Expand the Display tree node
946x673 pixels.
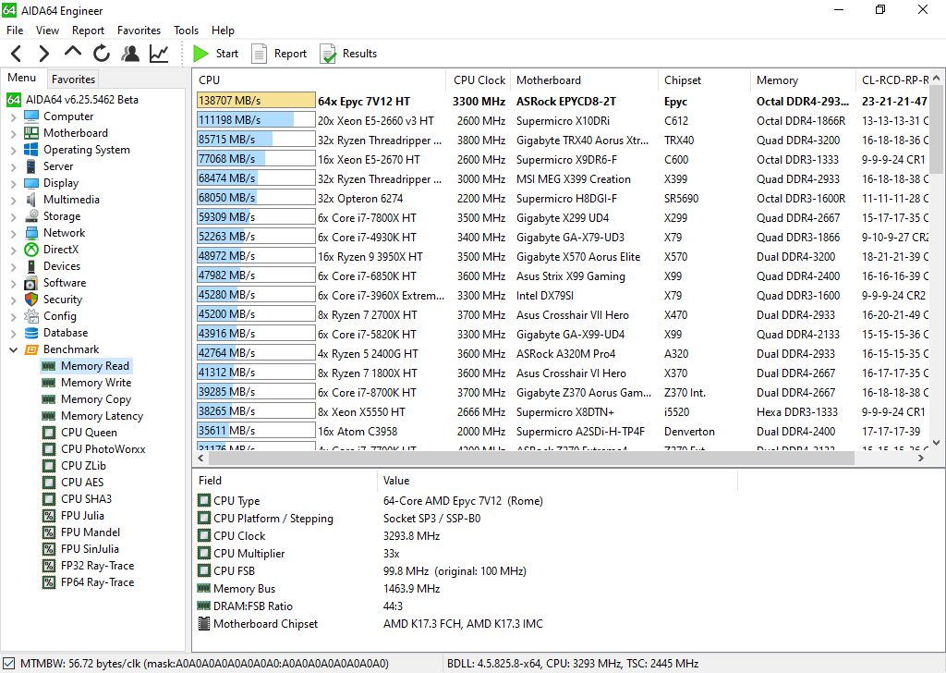[13, 183]
